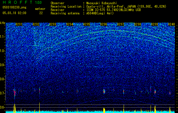
Task: Click the 0232 time marker
Action: pos(36,24)
